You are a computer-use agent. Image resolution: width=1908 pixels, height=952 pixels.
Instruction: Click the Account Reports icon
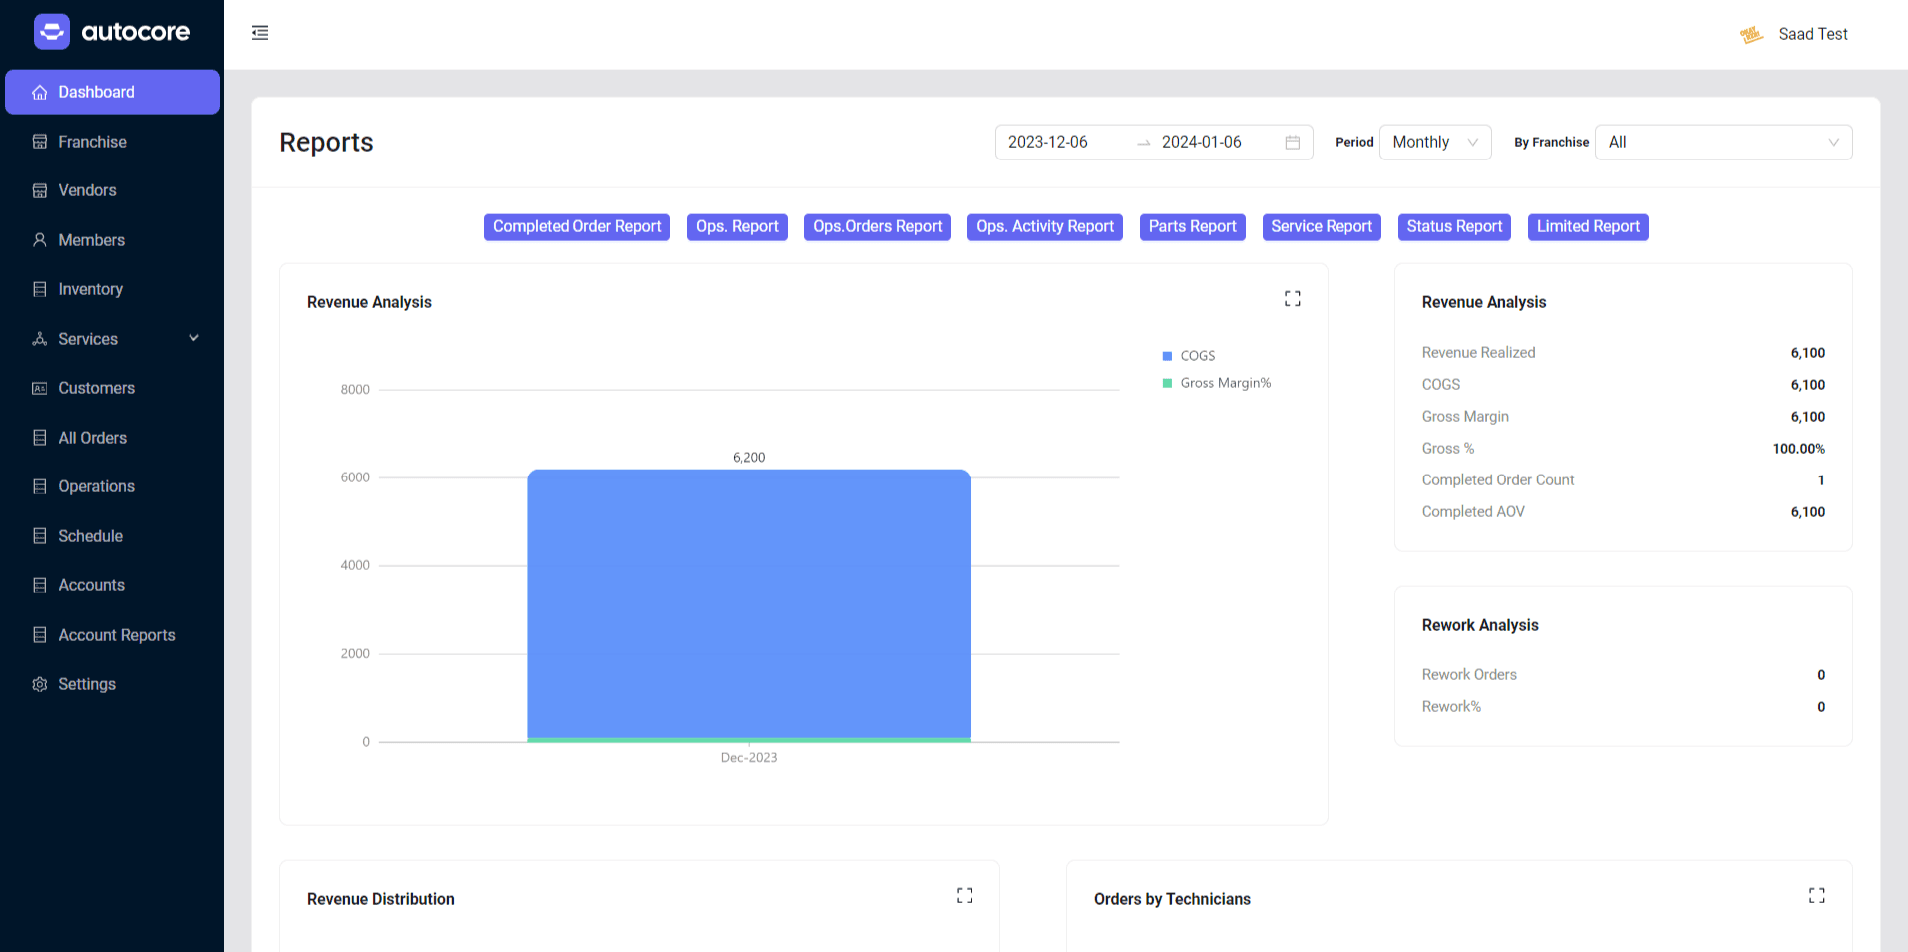click(40, 635)
